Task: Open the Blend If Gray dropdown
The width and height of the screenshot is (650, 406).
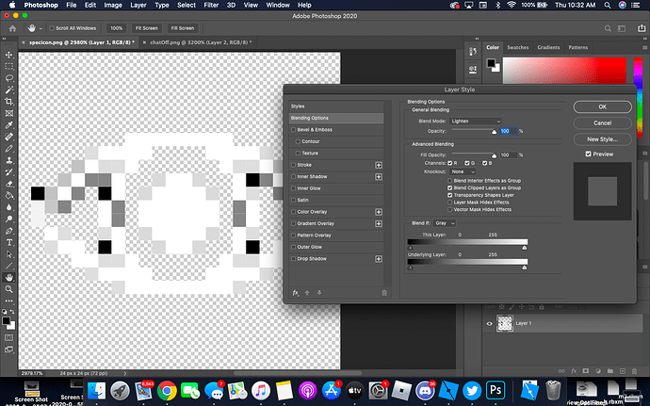Action: pos(445,223)
